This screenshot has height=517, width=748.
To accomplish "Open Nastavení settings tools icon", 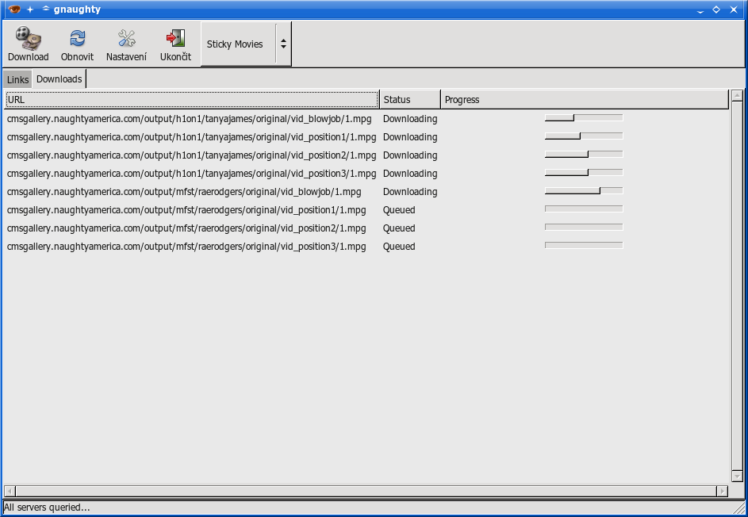I will click(126, 38).
